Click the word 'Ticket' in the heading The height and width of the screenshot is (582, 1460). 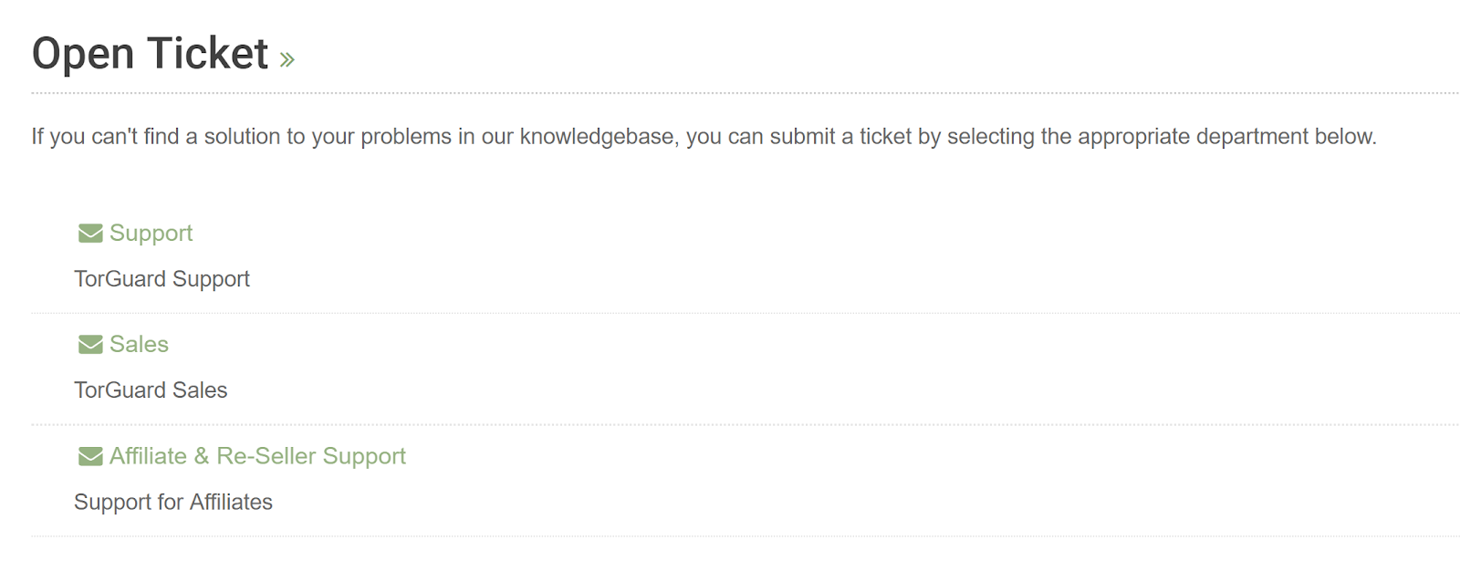click(x=208, y=53)
